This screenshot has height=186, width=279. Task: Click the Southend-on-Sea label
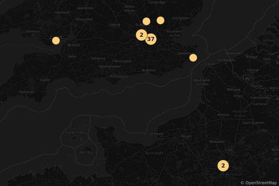(x=174, y=33)
